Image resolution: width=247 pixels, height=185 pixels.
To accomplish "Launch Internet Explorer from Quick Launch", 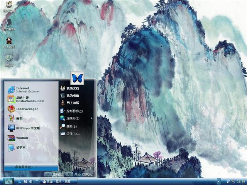I will click(x=20, y=182).
